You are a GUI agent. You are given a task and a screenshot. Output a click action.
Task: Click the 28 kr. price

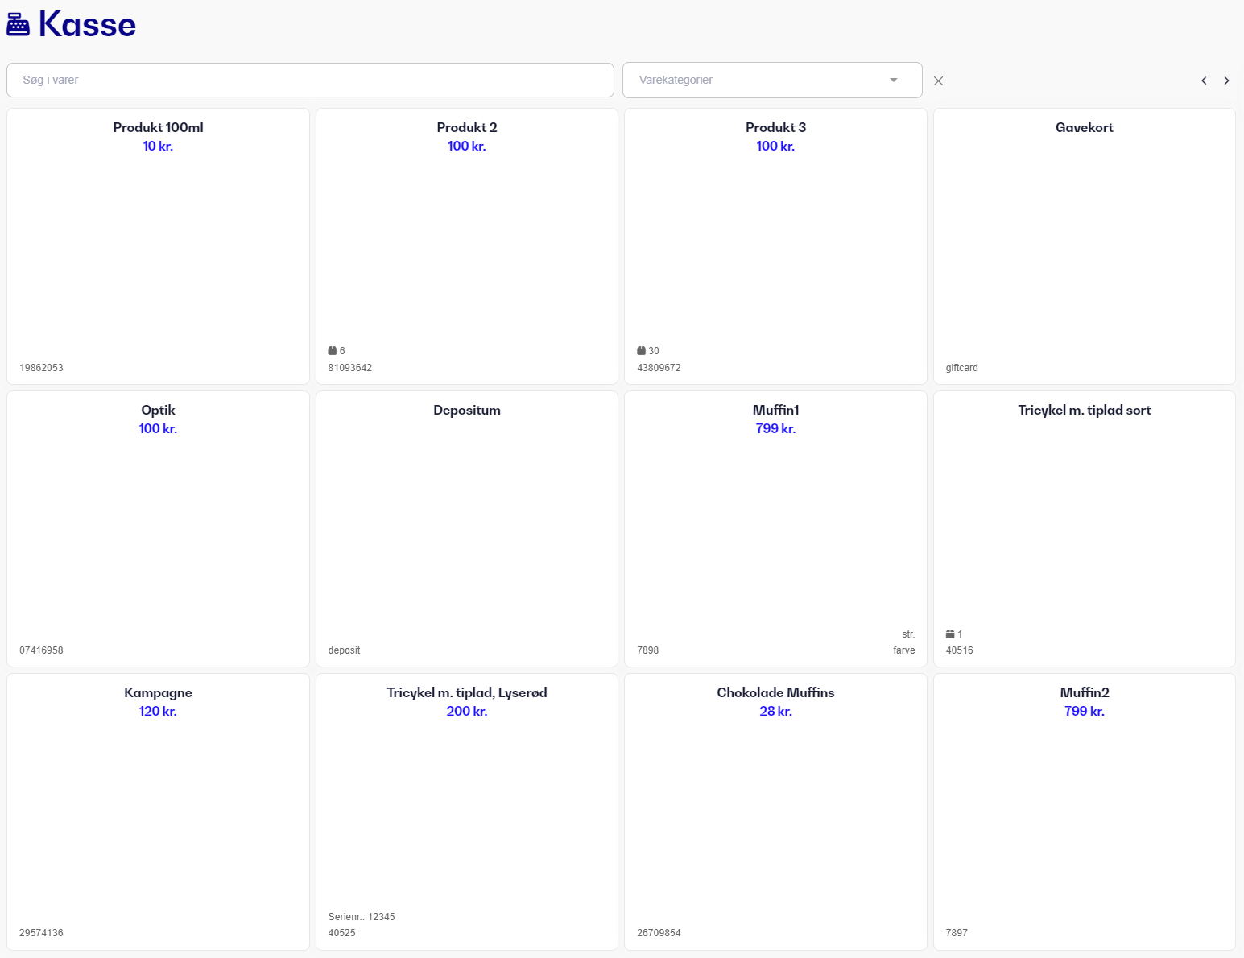(x=775, y=711)
